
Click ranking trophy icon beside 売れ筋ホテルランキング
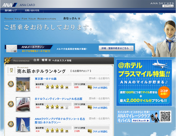[x=11, y=70]
